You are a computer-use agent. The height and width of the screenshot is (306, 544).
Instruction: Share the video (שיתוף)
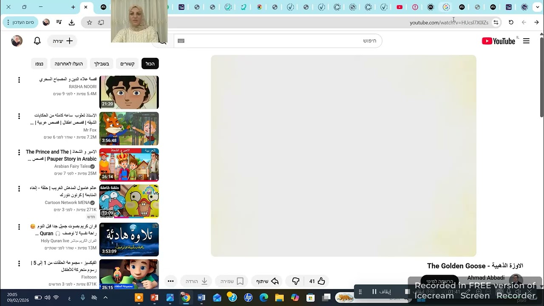(x=267, y=281)
